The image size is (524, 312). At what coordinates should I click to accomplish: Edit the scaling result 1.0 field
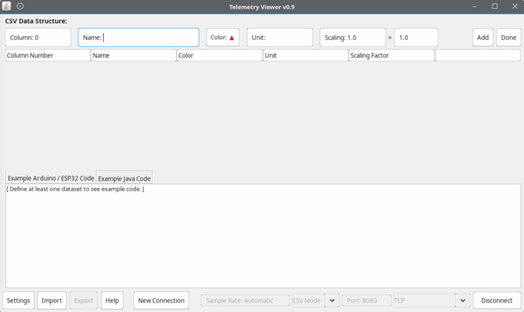416,37
